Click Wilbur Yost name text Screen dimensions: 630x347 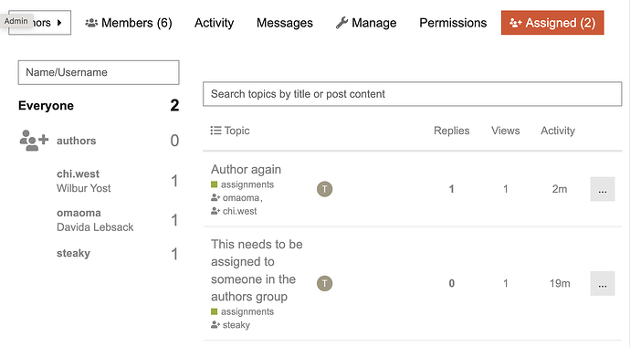coord(84,188)
